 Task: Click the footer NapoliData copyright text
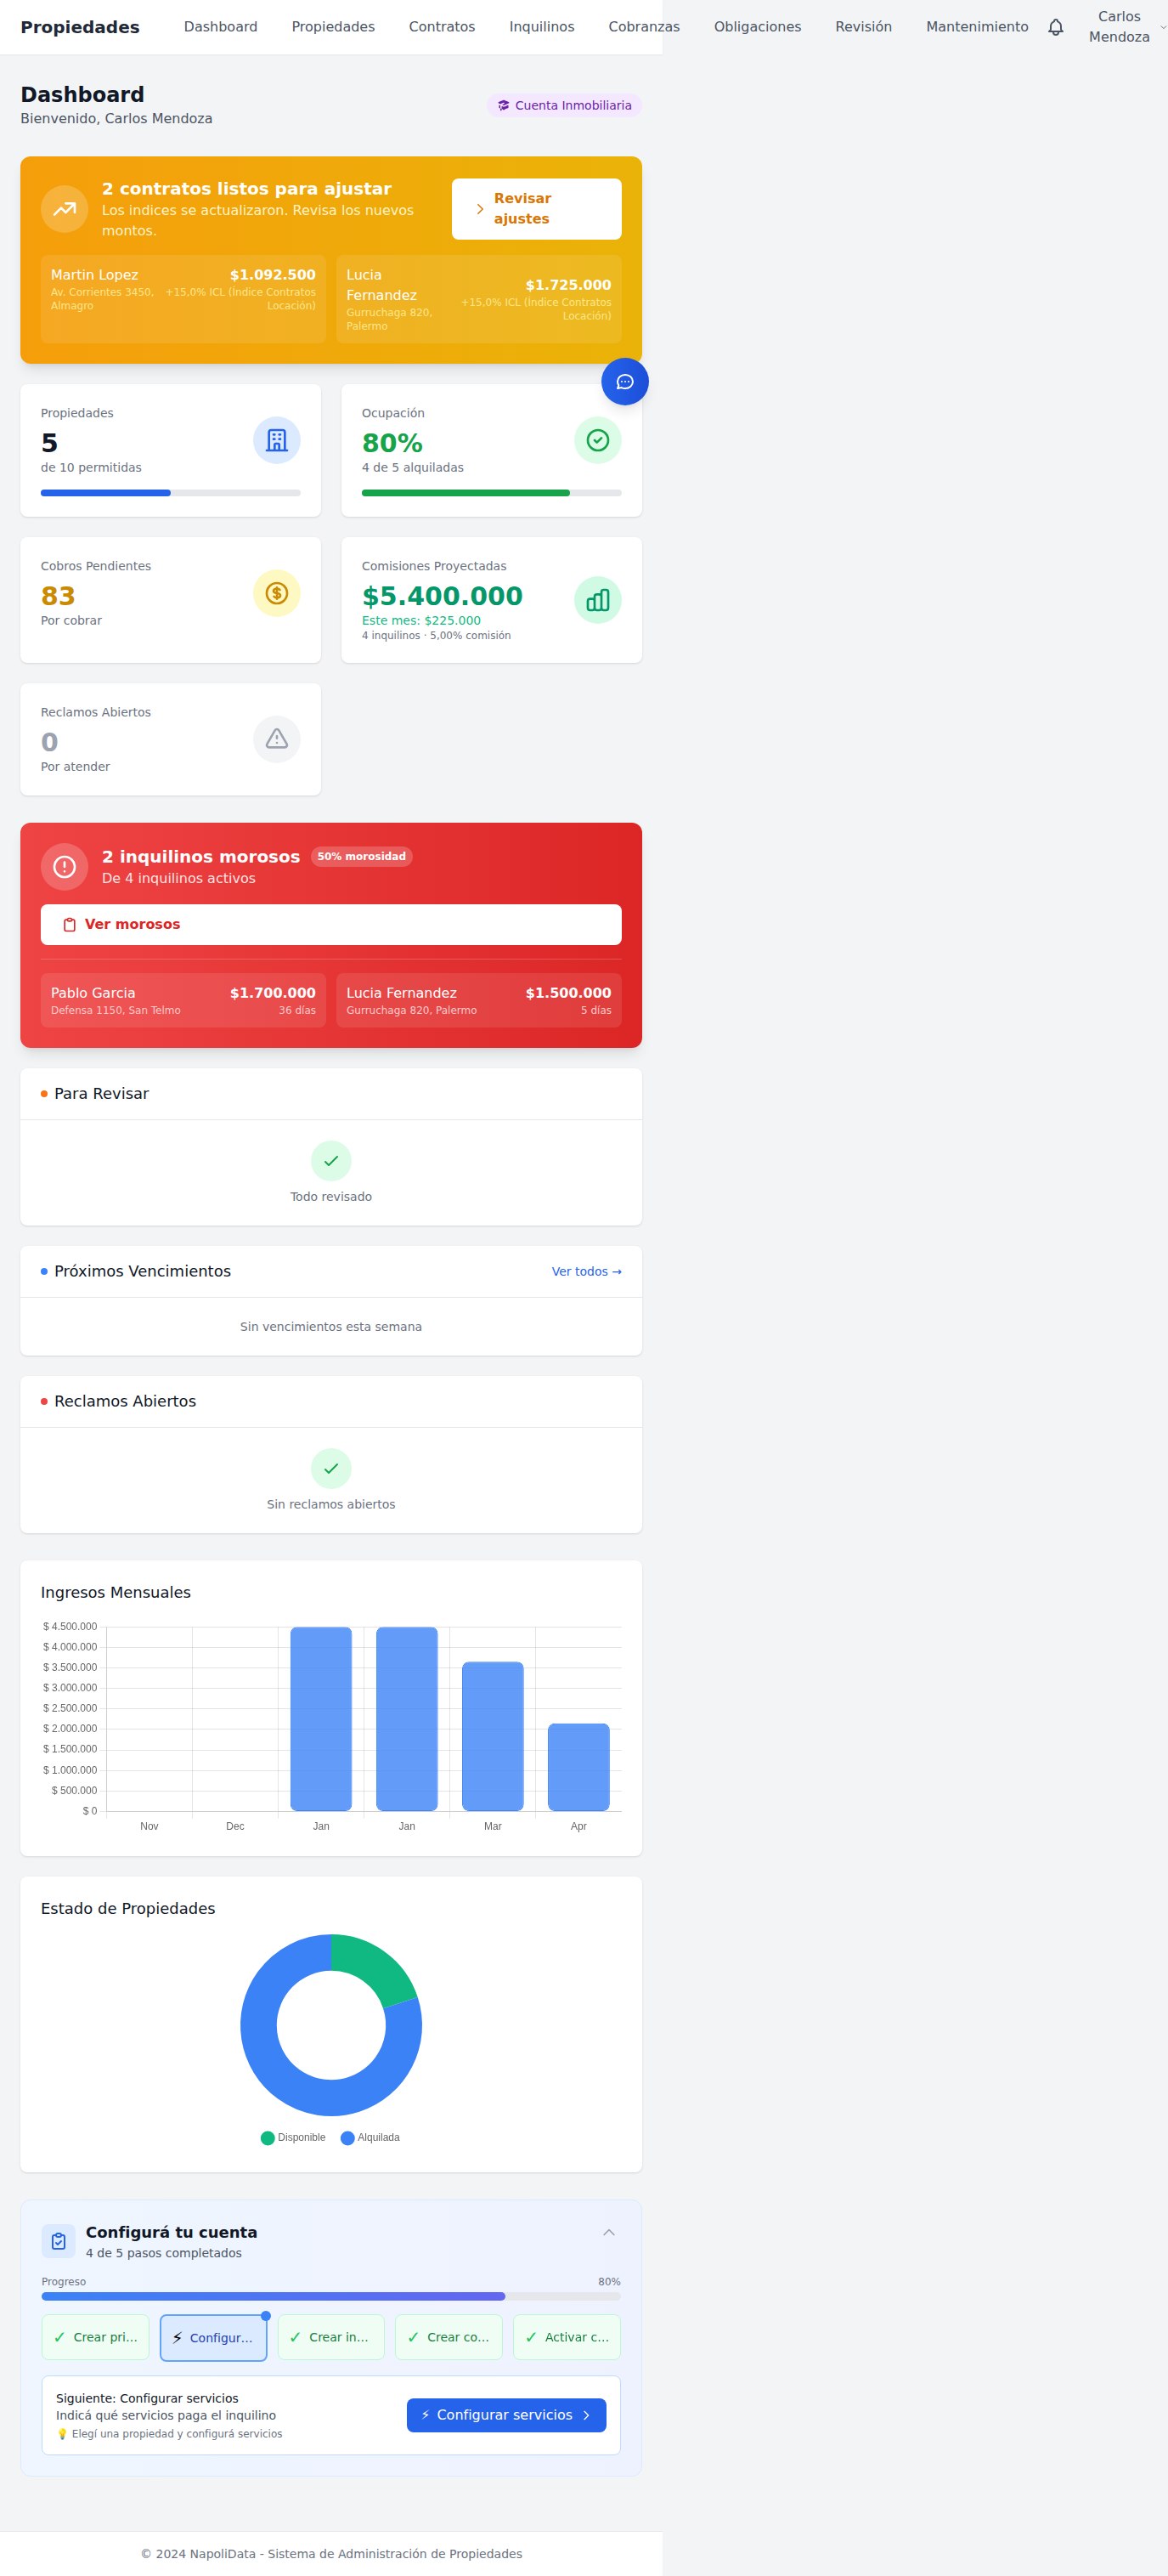point(330,2553)
